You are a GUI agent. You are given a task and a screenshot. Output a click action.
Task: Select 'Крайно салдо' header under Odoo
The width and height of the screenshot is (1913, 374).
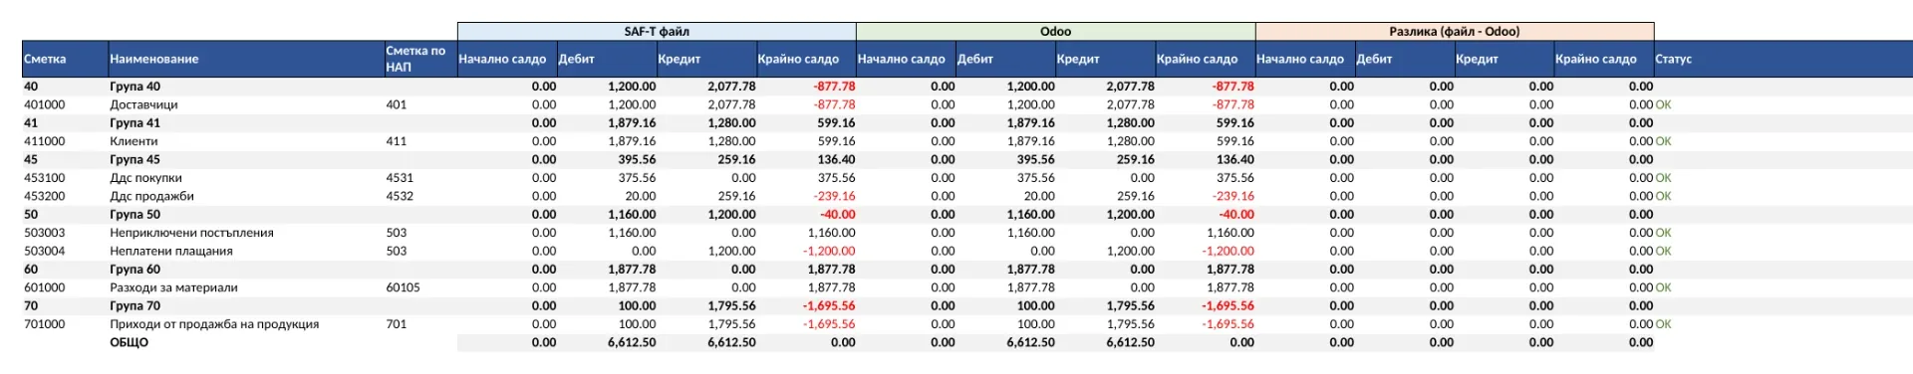(x=1205, y=59)
